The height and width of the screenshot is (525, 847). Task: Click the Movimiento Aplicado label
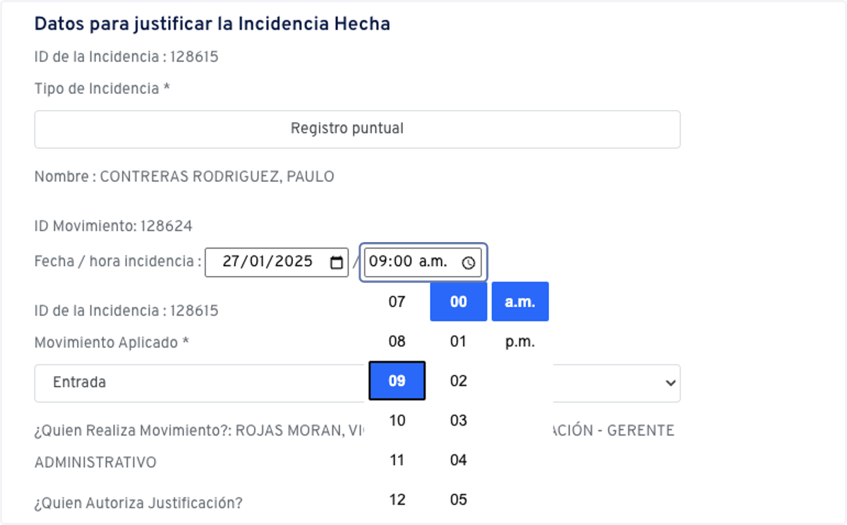(112, 342)
